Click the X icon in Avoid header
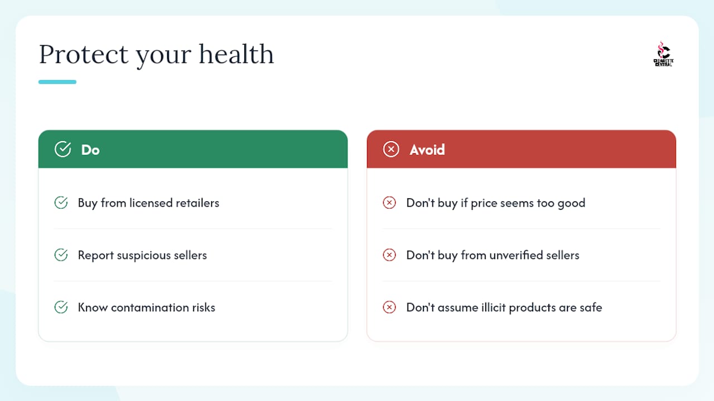This screenshot has height=401, width=714. [391, 149]
